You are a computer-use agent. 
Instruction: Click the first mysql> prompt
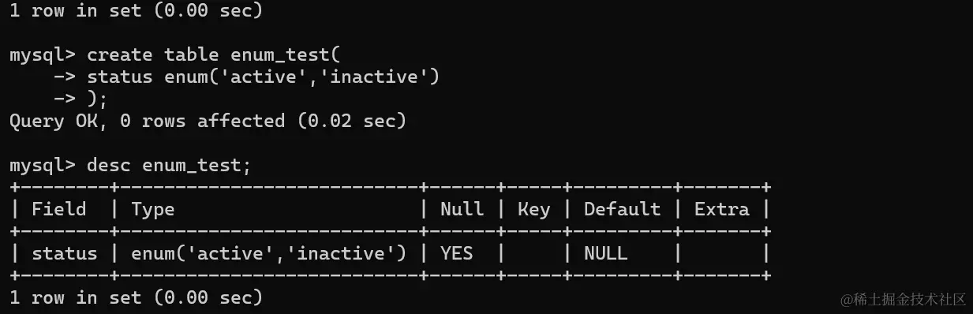click(x=43, y=55)
